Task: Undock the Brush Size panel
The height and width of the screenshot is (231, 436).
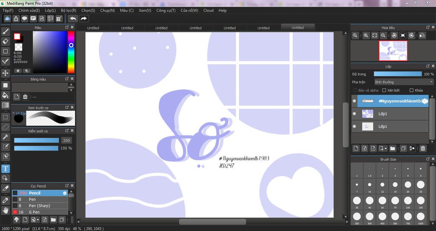Action: (x=427, y=159)
